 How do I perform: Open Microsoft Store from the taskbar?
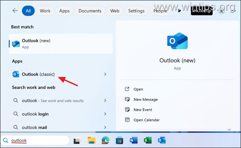[x=119, y=140]
